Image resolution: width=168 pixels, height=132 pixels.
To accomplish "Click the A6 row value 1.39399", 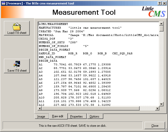I will click(x=104, y=83).
